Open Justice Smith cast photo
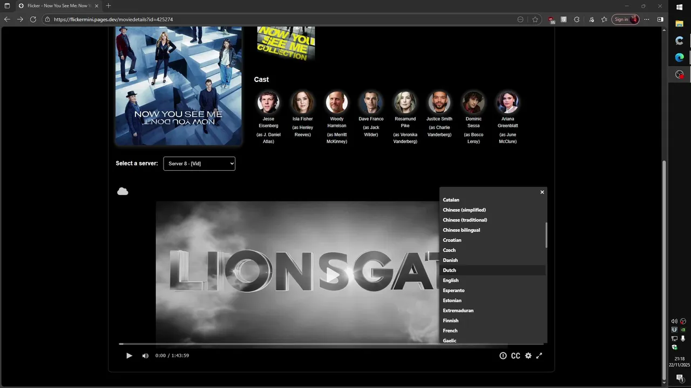This screenshot has width=691, height=388. [x=439, y=102]
